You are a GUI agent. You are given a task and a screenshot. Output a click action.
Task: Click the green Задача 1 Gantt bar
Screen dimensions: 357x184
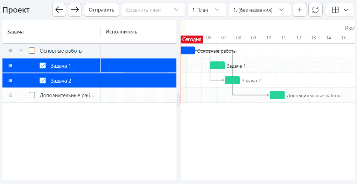[x=217, y=65]
